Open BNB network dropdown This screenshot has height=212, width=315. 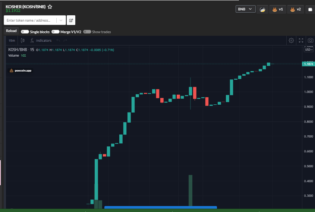[246, 9]
